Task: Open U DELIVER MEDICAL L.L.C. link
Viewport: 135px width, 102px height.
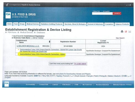Action: (x=28, y=46)
